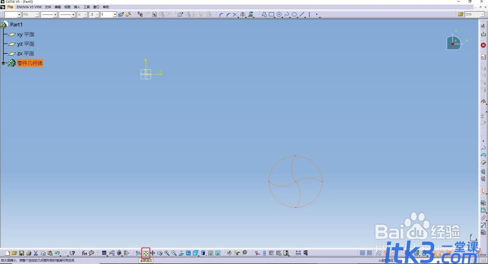
Task: Save the part with the floppy icon
Action: click(21, 253)
